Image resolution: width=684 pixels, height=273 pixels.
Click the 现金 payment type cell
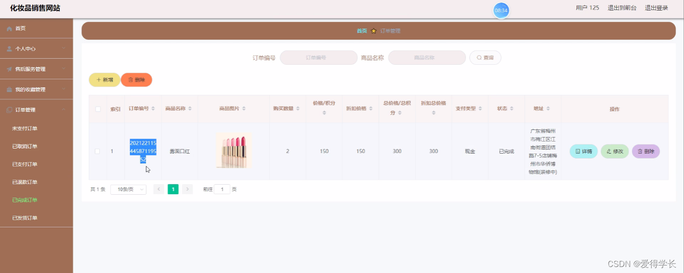pyautogui.click(x=470, y=151)
